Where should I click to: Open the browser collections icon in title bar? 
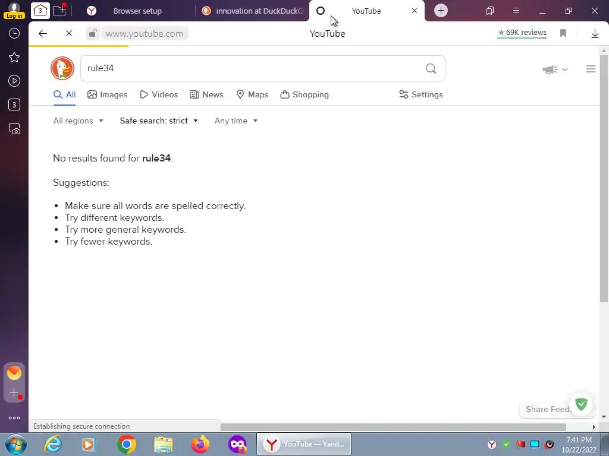(x=490, y=11)
